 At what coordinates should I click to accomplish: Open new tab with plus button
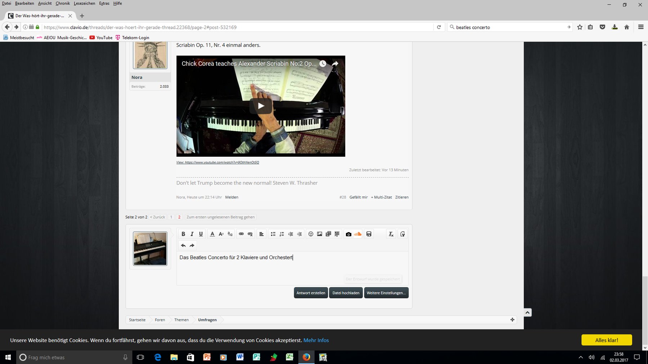(82, 16)
